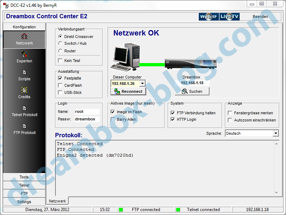Screen dimensions: 286x215
Task: Click the status bar time 15:32
Action: click(x=105, y=210)
